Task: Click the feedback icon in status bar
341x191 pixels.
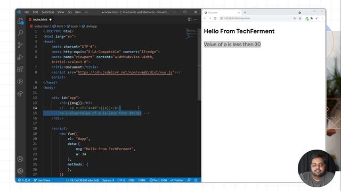Action: pyautogui.click(x=189, y=180)
